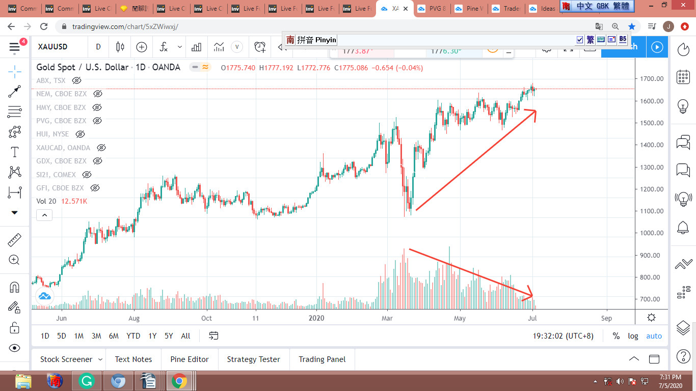
Task: Expand the indicators favorites dropdown arrow
Action: pos(180,47)
